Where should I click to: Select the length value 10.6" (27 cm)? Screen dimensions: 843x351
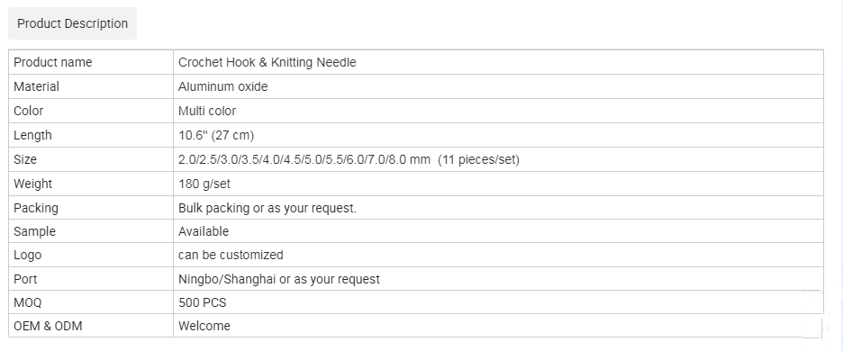216,135
